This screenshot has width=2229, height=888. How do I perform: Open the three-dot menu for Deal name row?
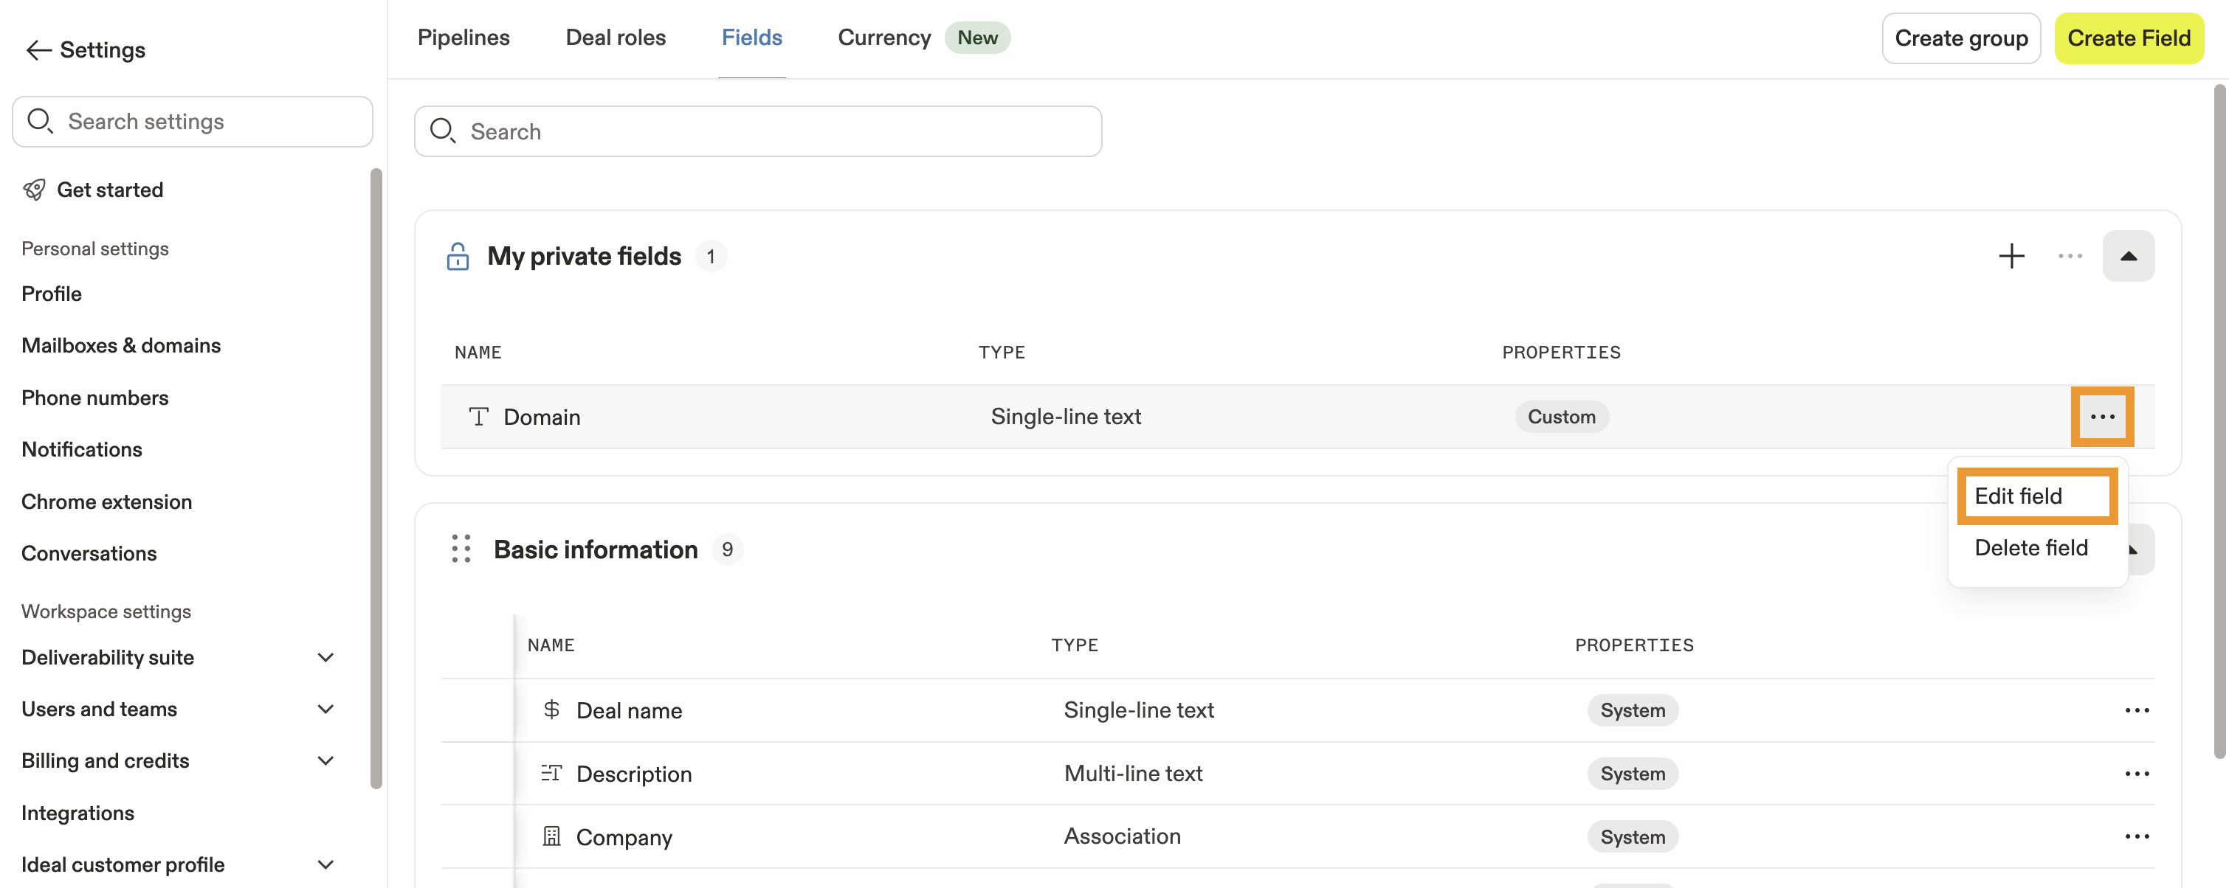tap(2137, 711)
